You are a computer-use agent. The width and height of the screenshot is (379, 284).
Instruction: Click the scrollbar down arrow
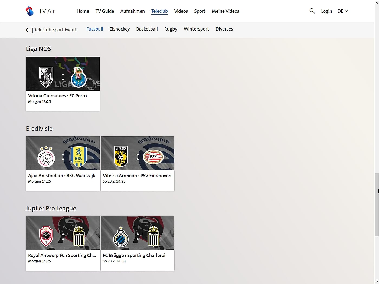point(377,282)
